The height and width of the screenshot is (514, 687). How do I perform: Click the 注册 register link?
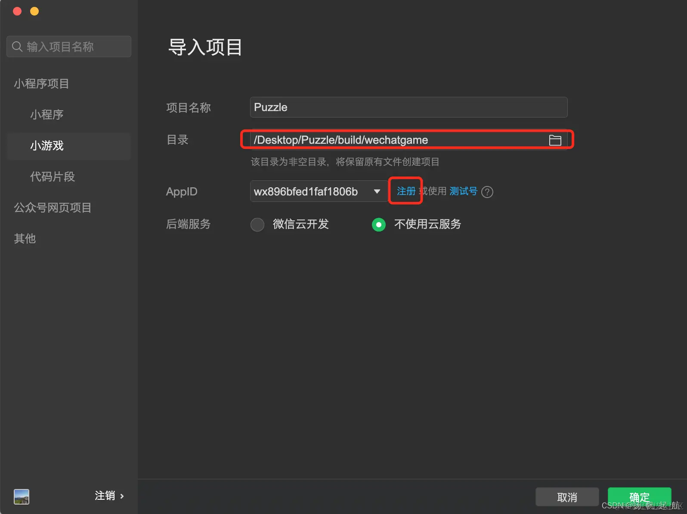(x=406, y=191)
